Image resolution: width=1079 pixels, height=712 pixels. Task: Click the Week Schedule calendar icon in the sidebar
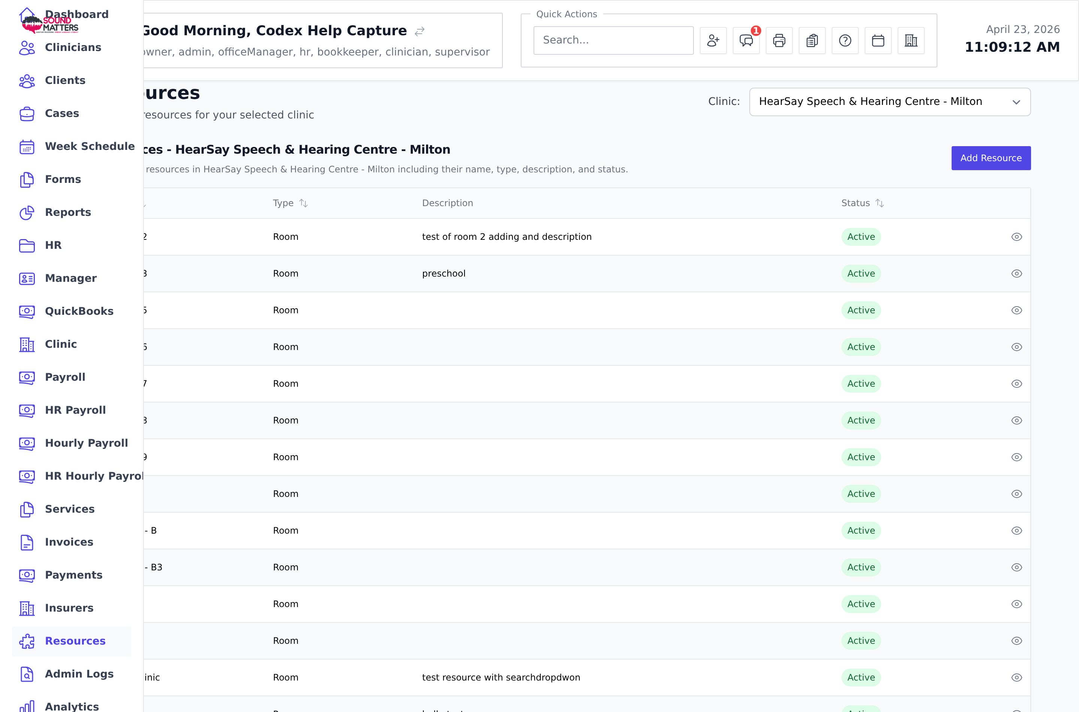[27, 147]
